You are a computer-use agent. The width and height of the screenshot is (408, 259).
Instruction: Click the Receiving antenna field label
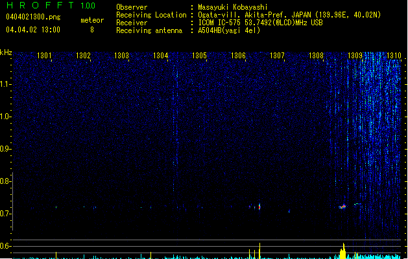click(149, 30)
